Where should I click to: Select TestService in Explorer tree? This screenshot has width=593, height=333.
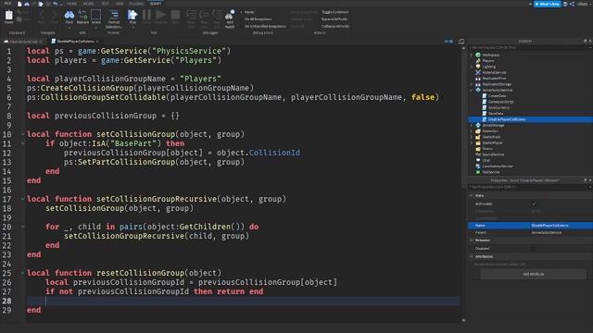[490, 172]
